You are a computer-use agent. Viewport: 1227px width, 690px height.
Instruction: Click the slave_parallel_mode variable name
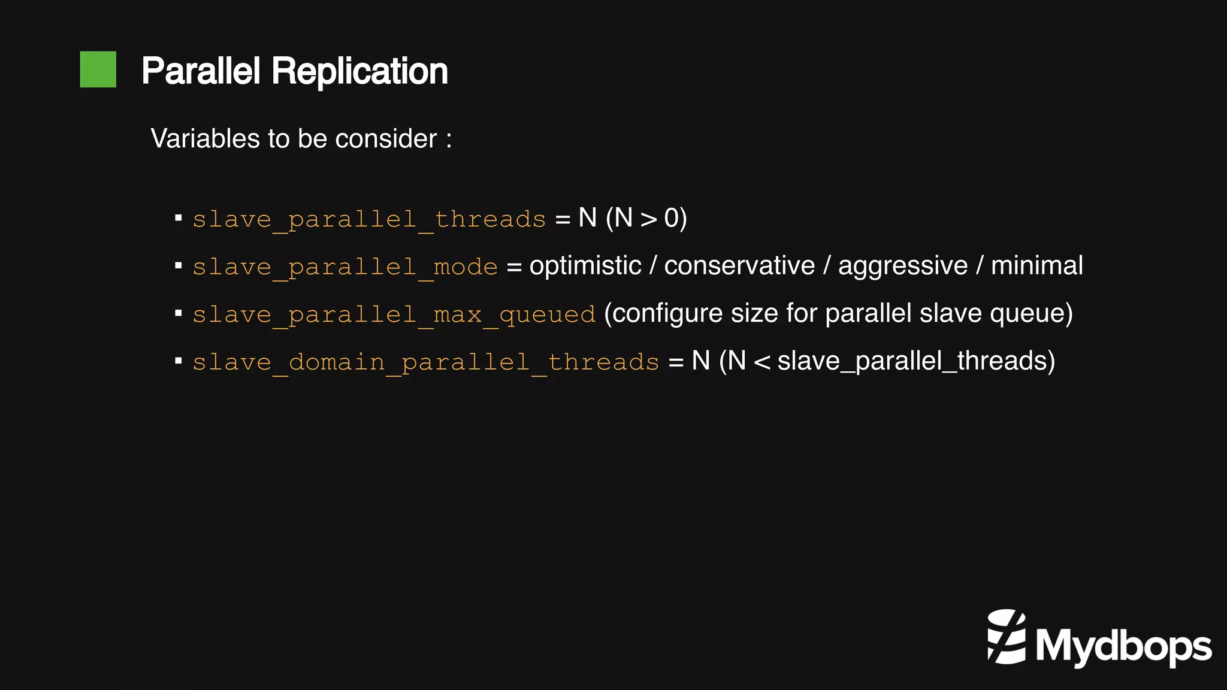[x=345, y=267]
